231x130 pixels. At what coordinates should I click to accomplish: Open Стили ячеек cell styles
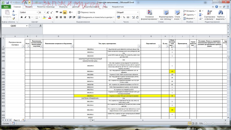pos(177,15)
